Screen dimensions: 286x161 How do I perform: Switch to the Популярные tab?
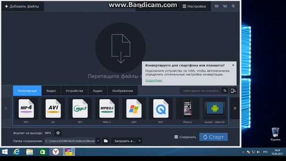coord(27,91)
